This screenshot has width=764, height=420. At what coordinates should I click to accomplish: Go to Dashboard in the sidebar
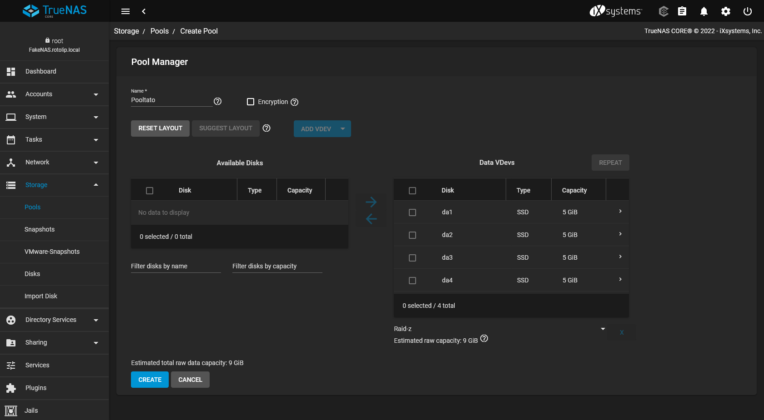(41, 71)
